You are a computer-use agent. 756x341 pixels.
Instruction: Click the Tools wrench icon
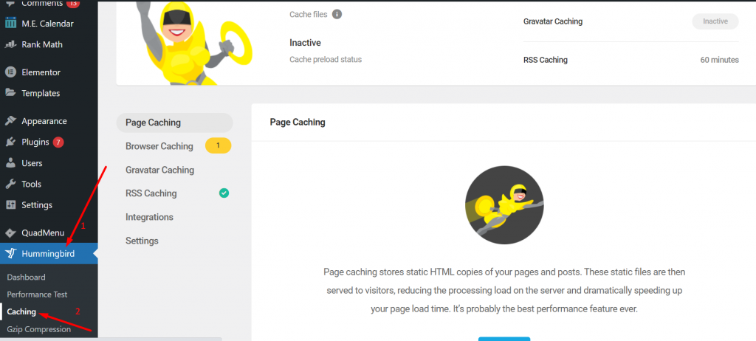[x=10, y=185]
